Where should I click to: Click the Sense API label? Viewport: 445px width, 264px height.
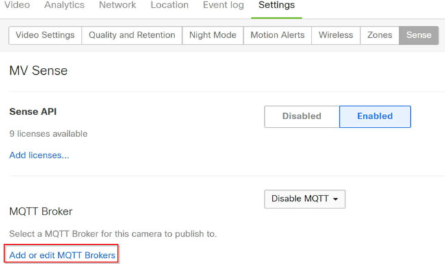(33, 112)
